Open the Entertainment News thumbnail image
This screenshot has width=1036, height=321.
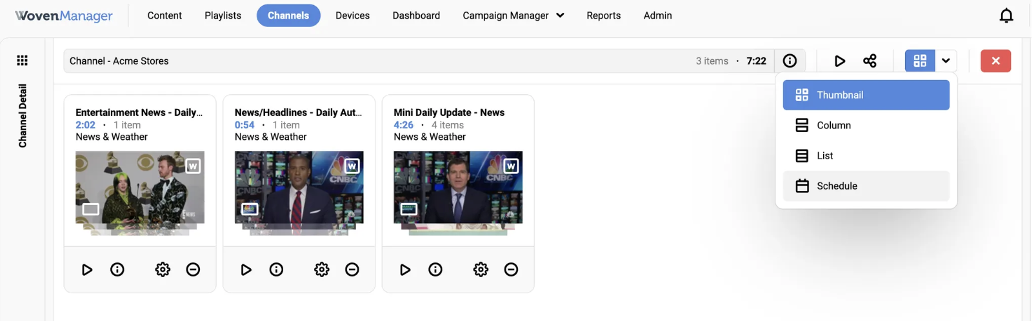coord(140,192)
